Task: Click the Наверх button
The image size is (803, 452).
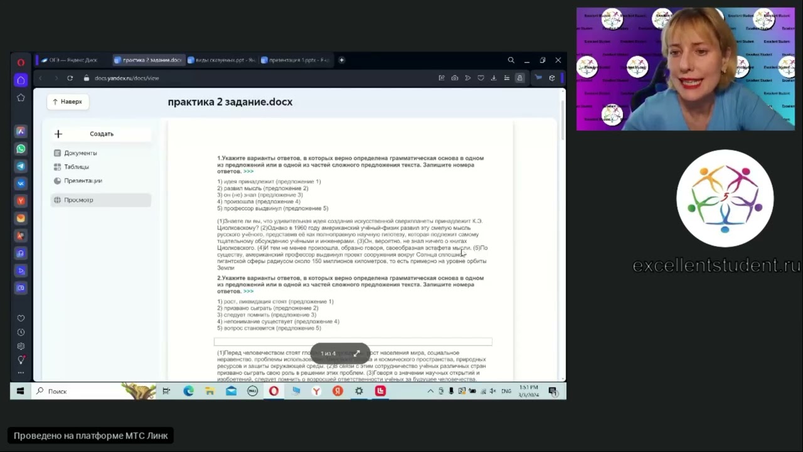Action: point(67,102)
